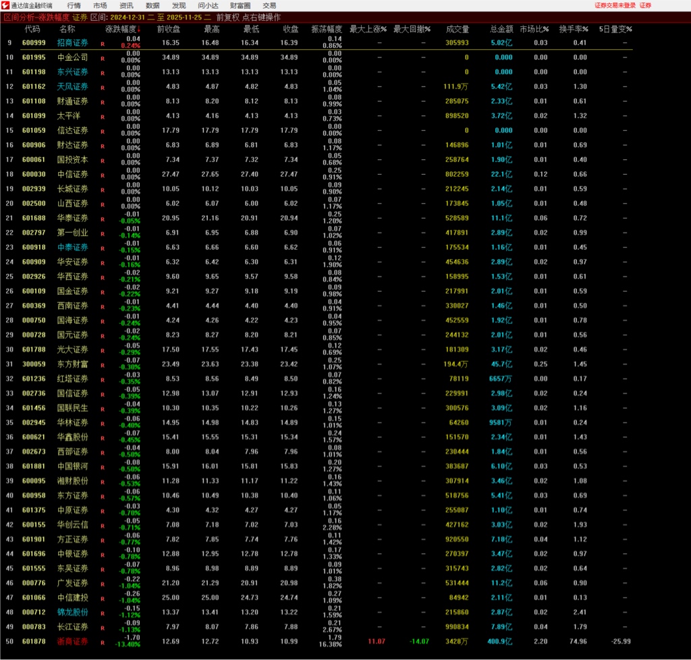Click the 前复权 adjustment option
Viewport: 691px width, 660px height.
tap(228, 17)
